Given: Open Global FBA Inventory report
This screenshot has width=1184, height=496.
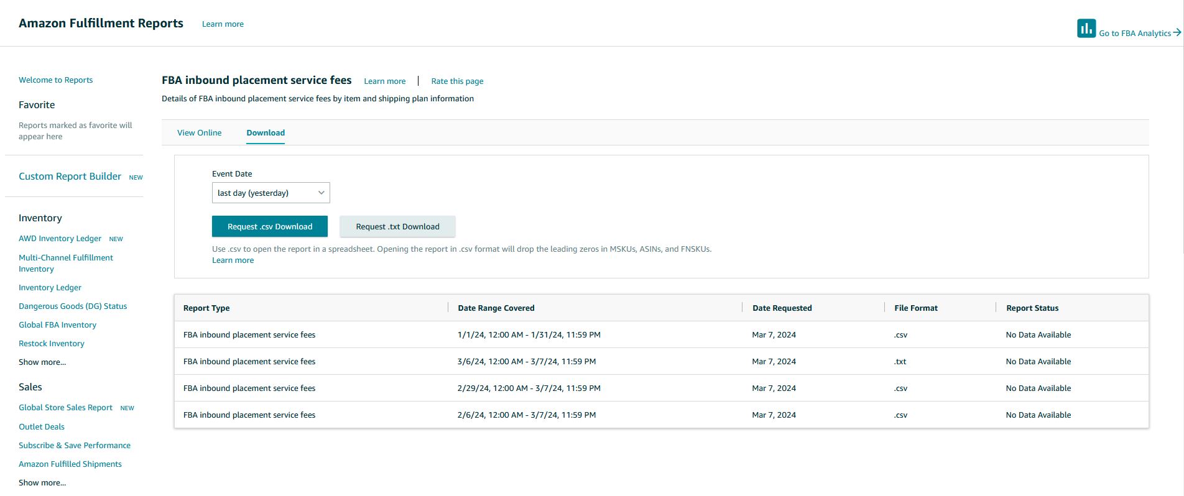Looking at the screenshot, I should [x=57, y=325].
